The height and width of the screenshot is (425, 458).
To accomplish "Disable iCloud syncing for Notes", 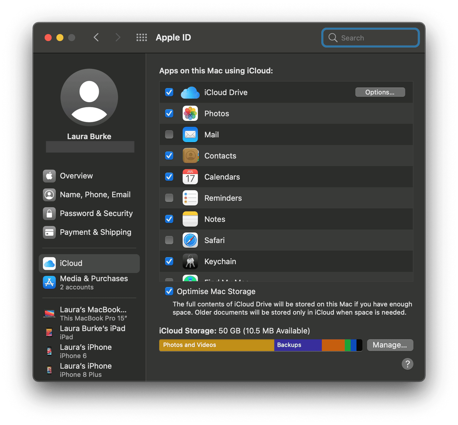I will coord(169,219).
